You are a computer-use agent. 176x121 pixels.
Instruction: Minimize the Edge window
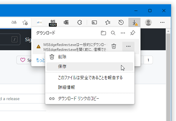pyautogui.click(x=136, y=11)
